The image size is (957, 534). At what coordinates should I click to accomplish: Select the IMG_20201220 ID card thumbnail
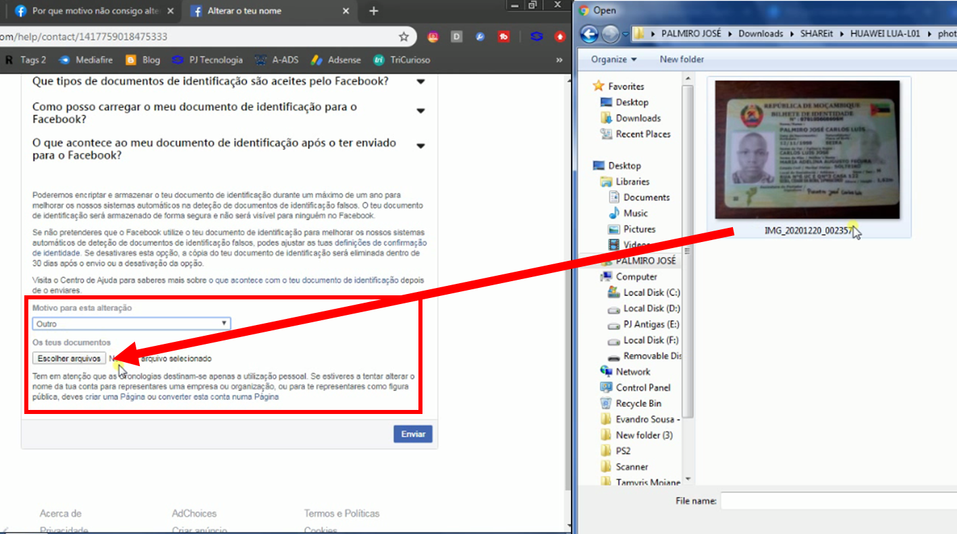point(807,150)
